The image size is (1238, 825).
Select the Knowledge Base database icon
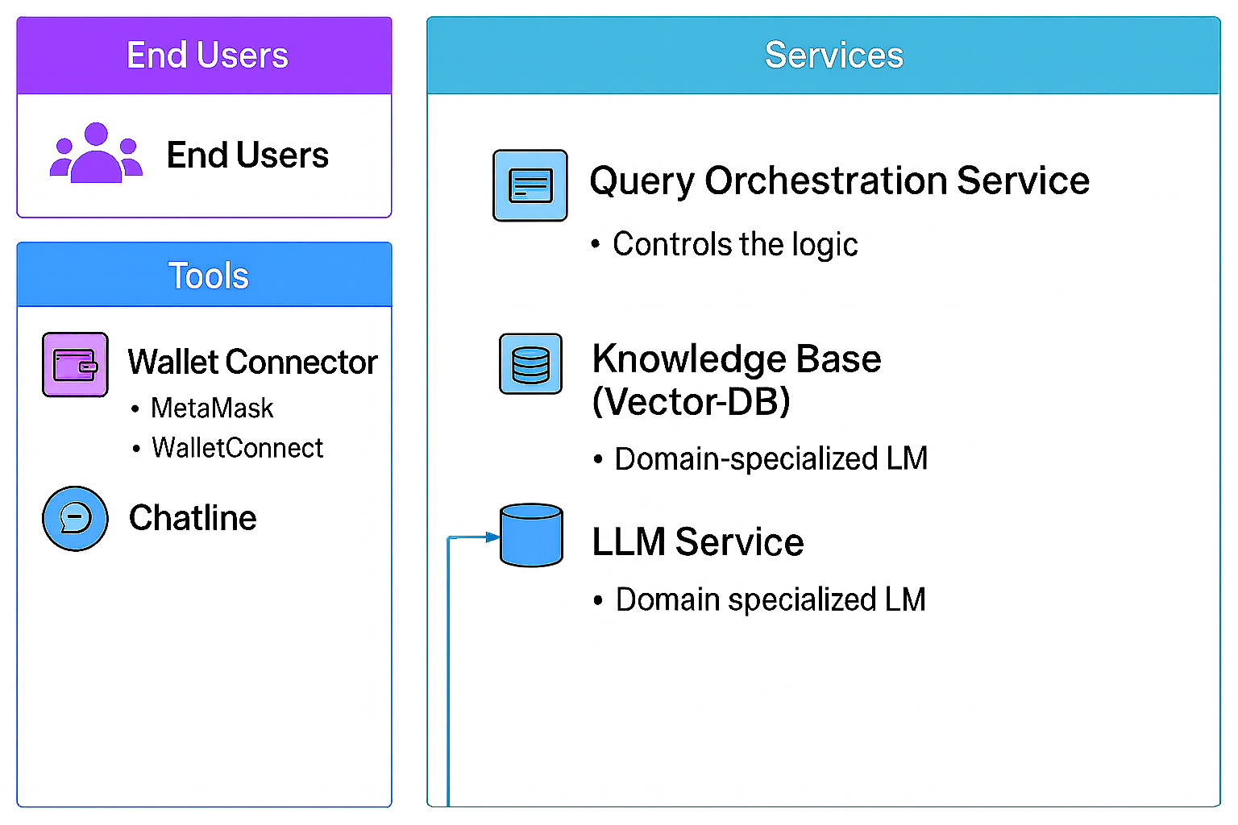[530, 364]
